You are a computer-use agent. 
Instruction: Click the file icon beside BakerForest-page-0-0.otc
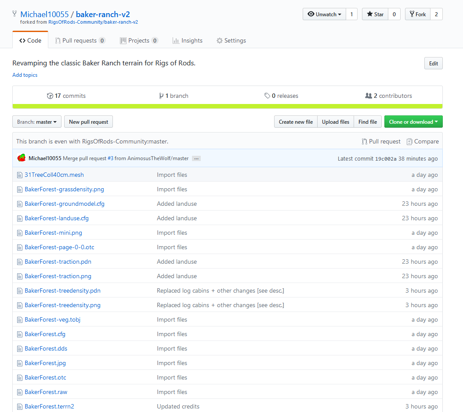tap(20, 247)
